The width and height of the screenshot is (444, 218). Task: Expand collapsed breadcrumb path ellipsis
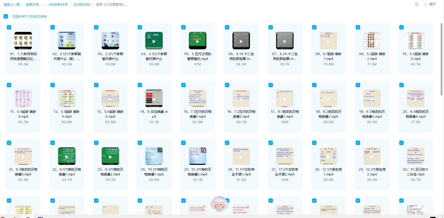(x=46, y=5)
